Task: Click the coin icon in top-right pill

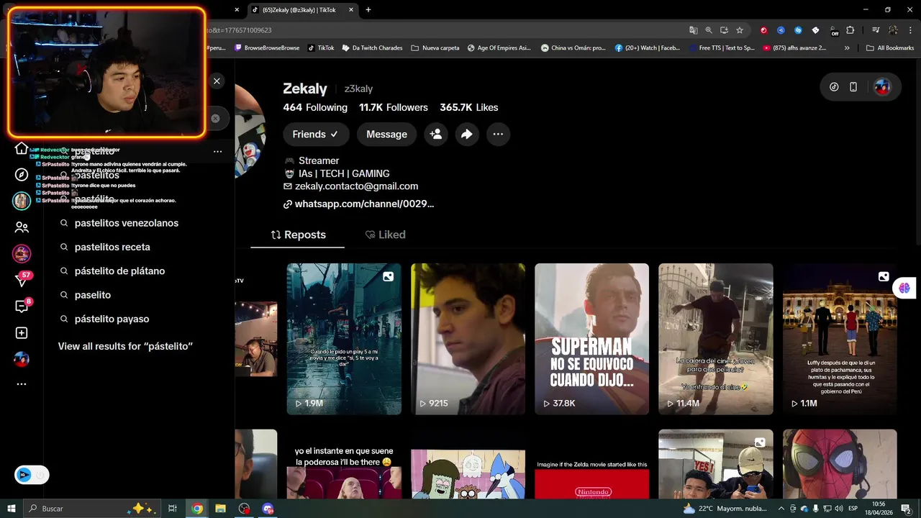Action: (834, 87)
